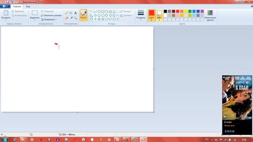Click the Brushes (Кисти) tool icon
Viewport: 253px width, 142px height.
(x=83, y=13)
